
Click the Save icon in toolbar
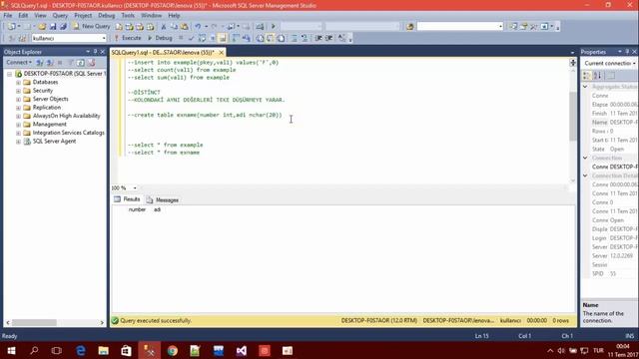point(53,27)
